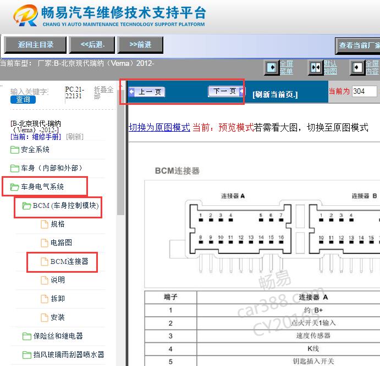Click the PC.21-22131 text

[74, 93]
